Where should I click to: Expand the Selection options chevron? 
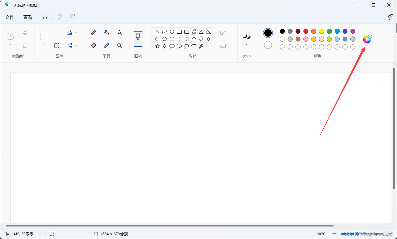pyautogui.click(x=44, y=45)
